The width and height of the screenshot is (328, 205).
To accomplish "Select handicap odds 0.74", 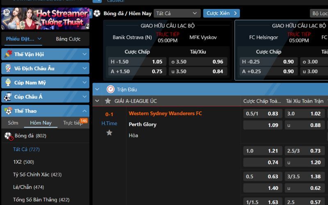I will click(x=263, y=162).
